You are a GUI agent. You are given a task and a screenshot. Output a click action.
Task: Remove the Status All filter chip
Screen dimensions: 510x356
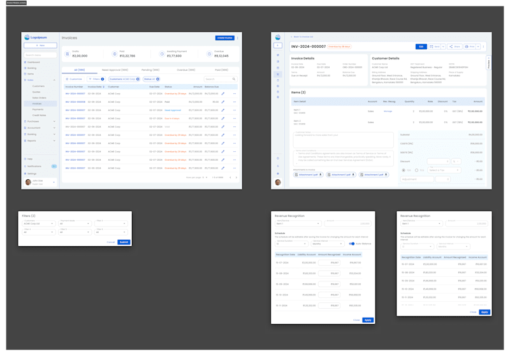[157, 79]
